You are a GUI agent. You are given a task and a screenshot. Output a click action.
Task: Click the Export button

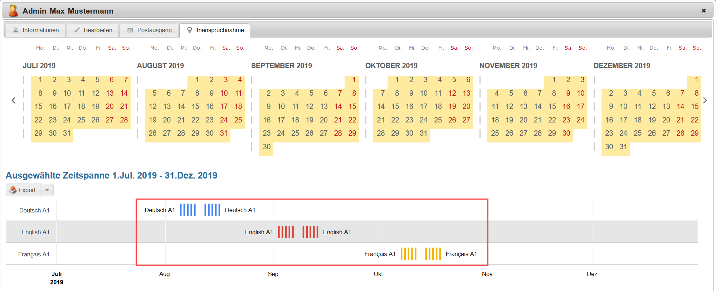24,190
